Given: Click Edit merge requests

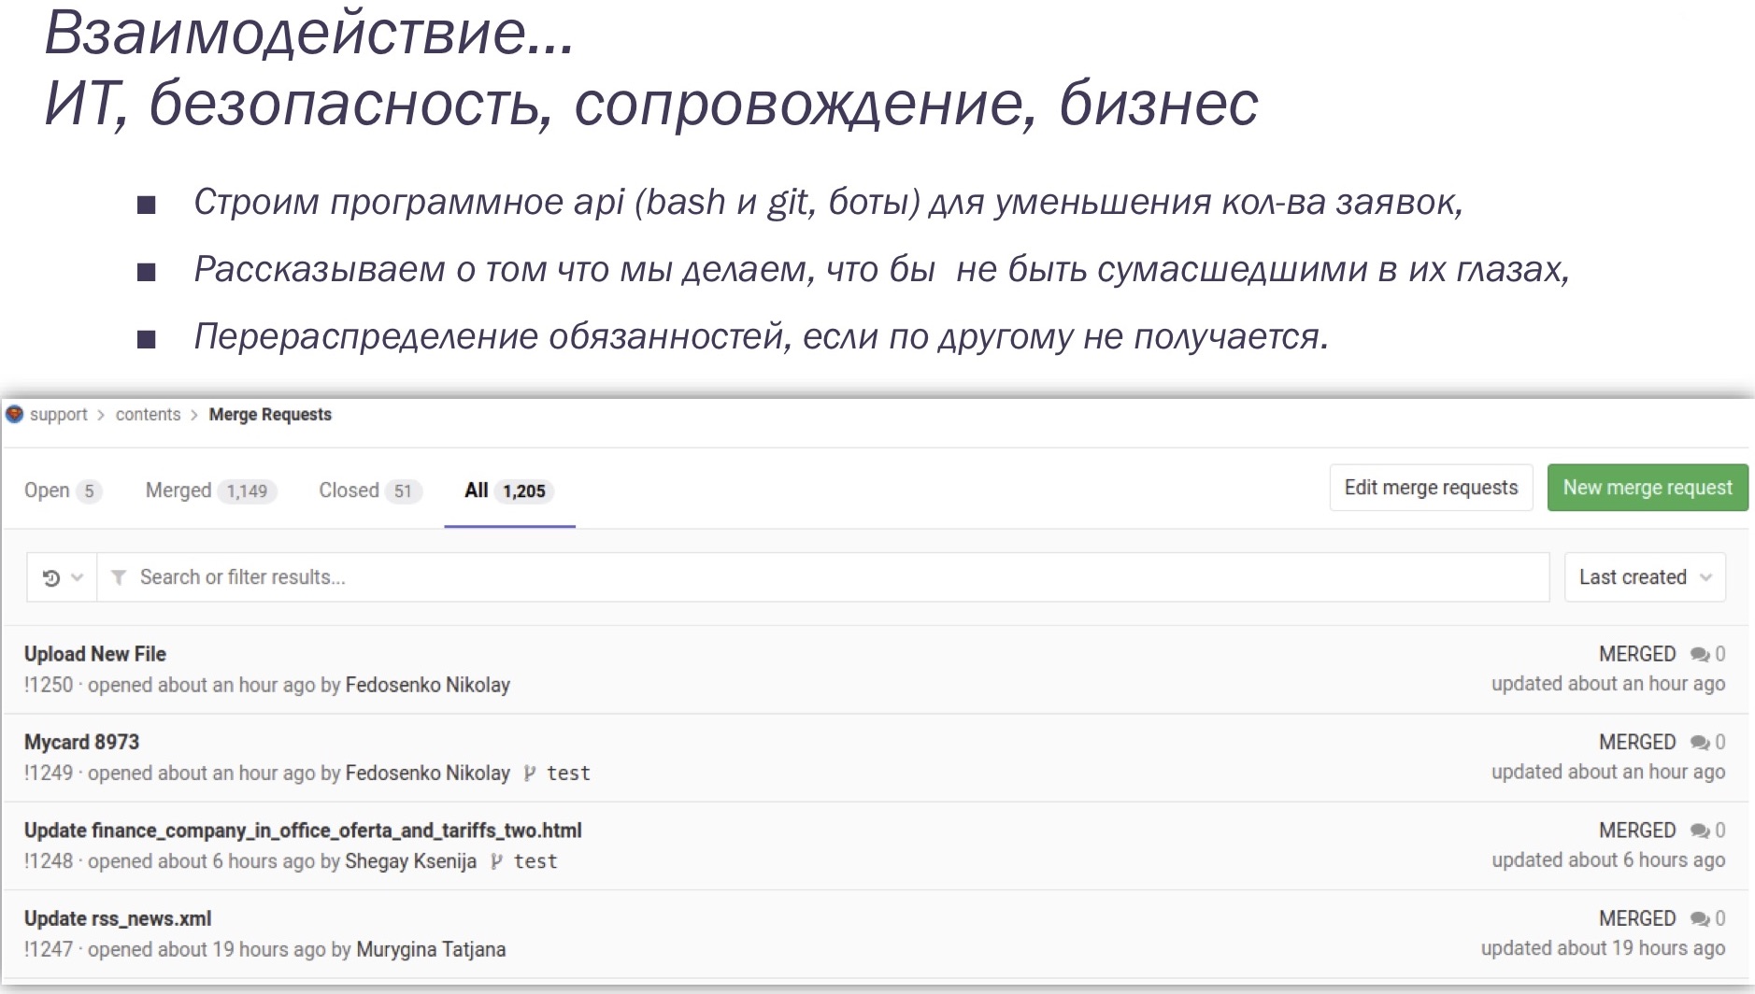Looking at the screenshot, I should (1431, 487).
